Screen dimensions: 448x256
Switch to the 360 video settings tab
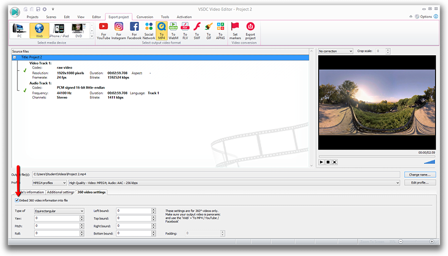(x=92, y=192)
